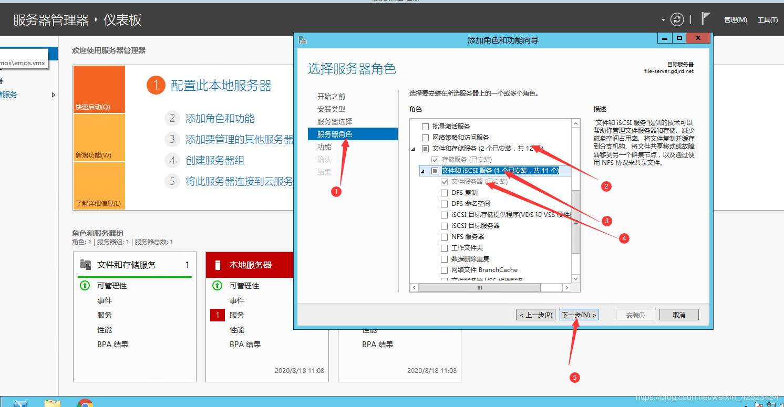Click green 可管理性 status icon in 本地服务器 tile
The width and height of the screenshot is (784, 407).
click(217, 286)
